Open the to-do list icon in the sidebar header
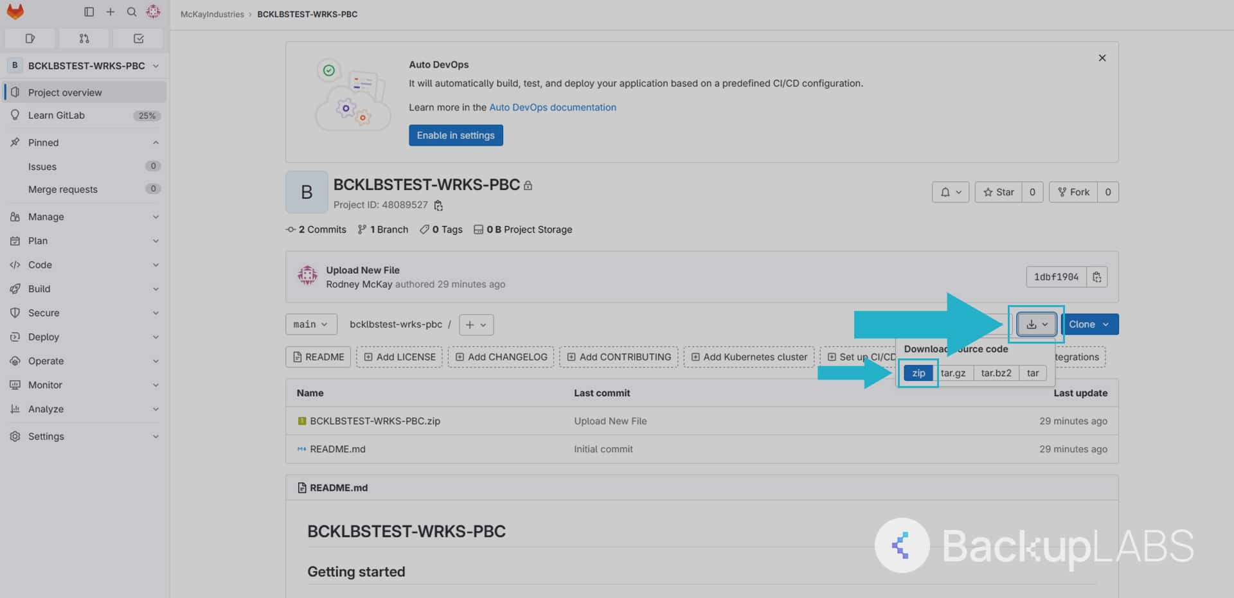Viewport: 1234px width, 598px height. pos(138,39)
